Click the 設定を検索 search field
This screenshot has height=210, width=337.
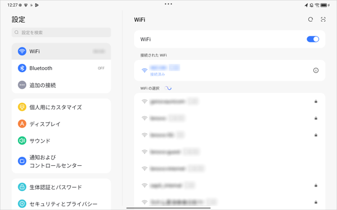click(x=61, y=32)
